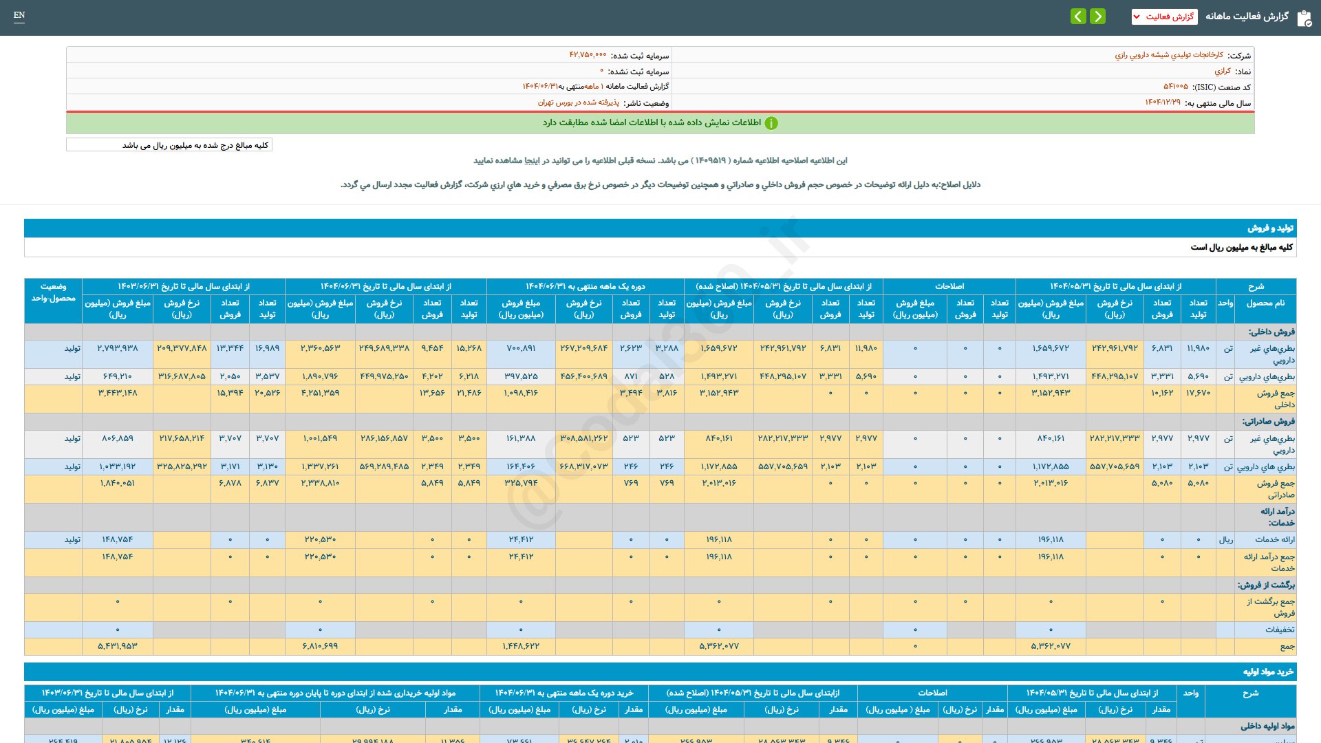Click the کرازی symbol link
The image size is (1321, 743).
1223,71
